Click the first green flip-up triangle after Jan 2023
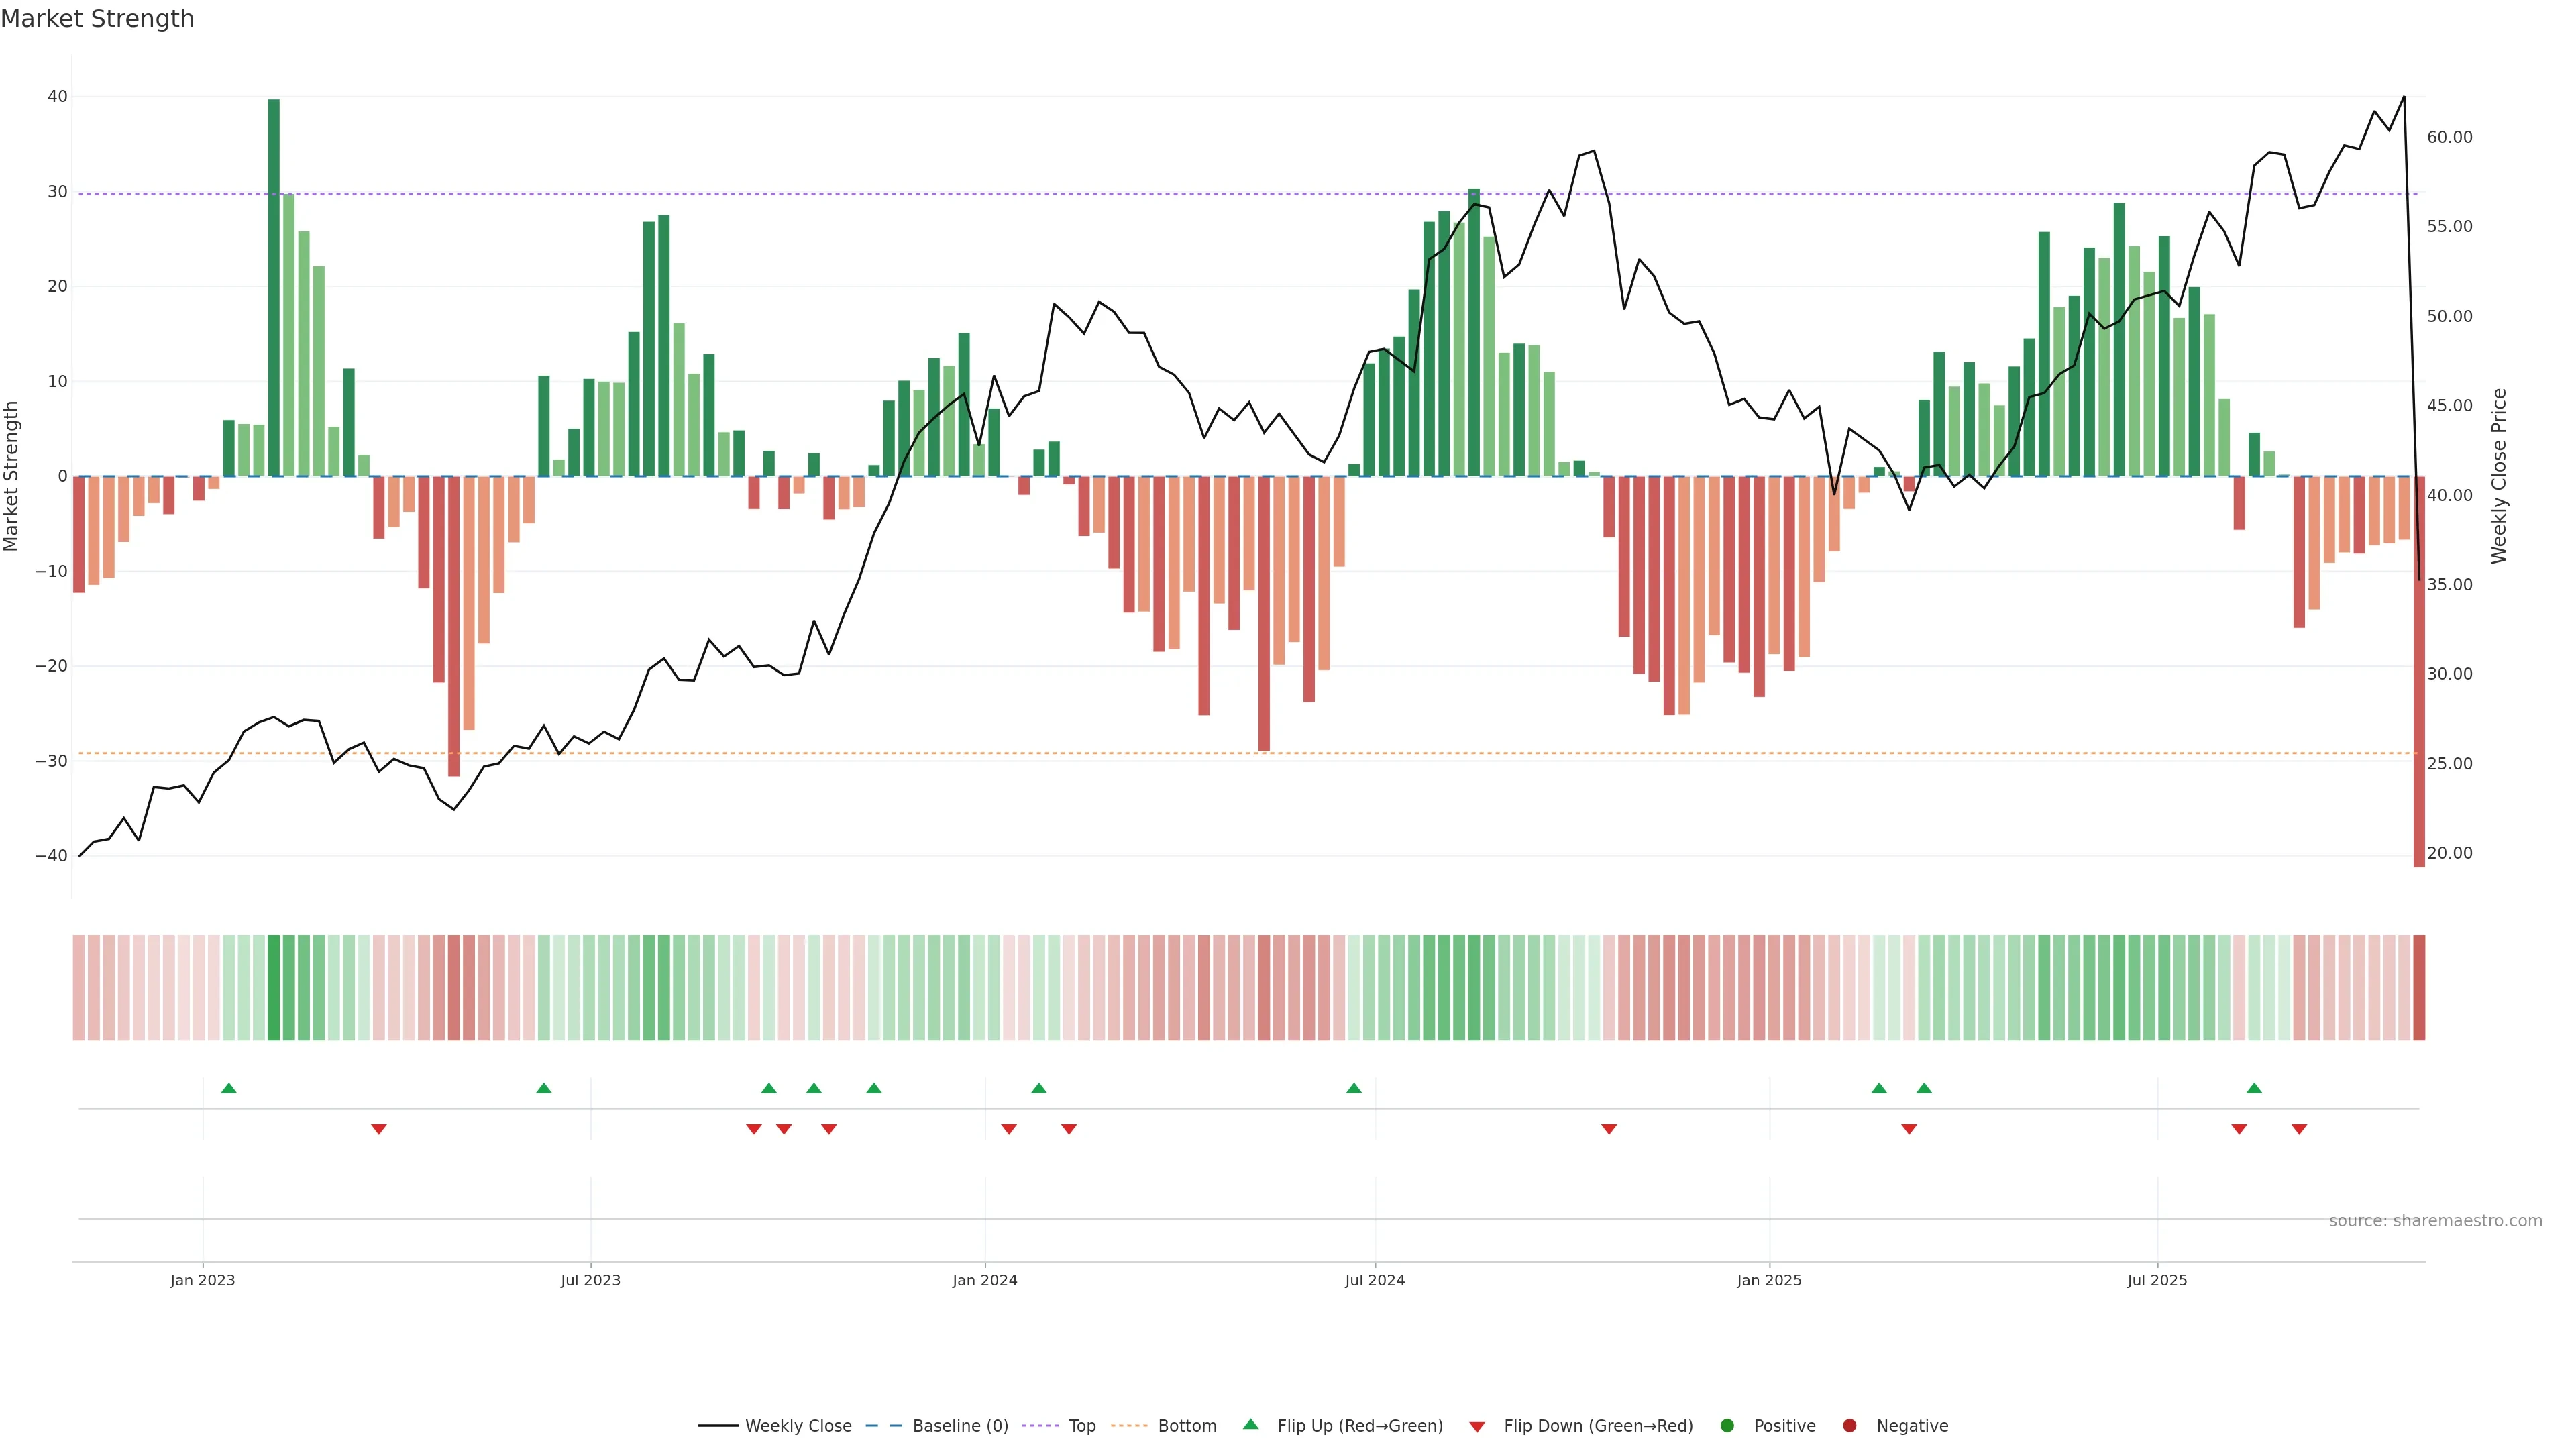The height and width of the screenshot is (1449, 2576). click(x=229, y=1088)
